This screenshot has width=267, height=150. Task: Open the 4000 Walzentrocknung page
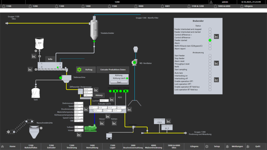coord(153,146)
